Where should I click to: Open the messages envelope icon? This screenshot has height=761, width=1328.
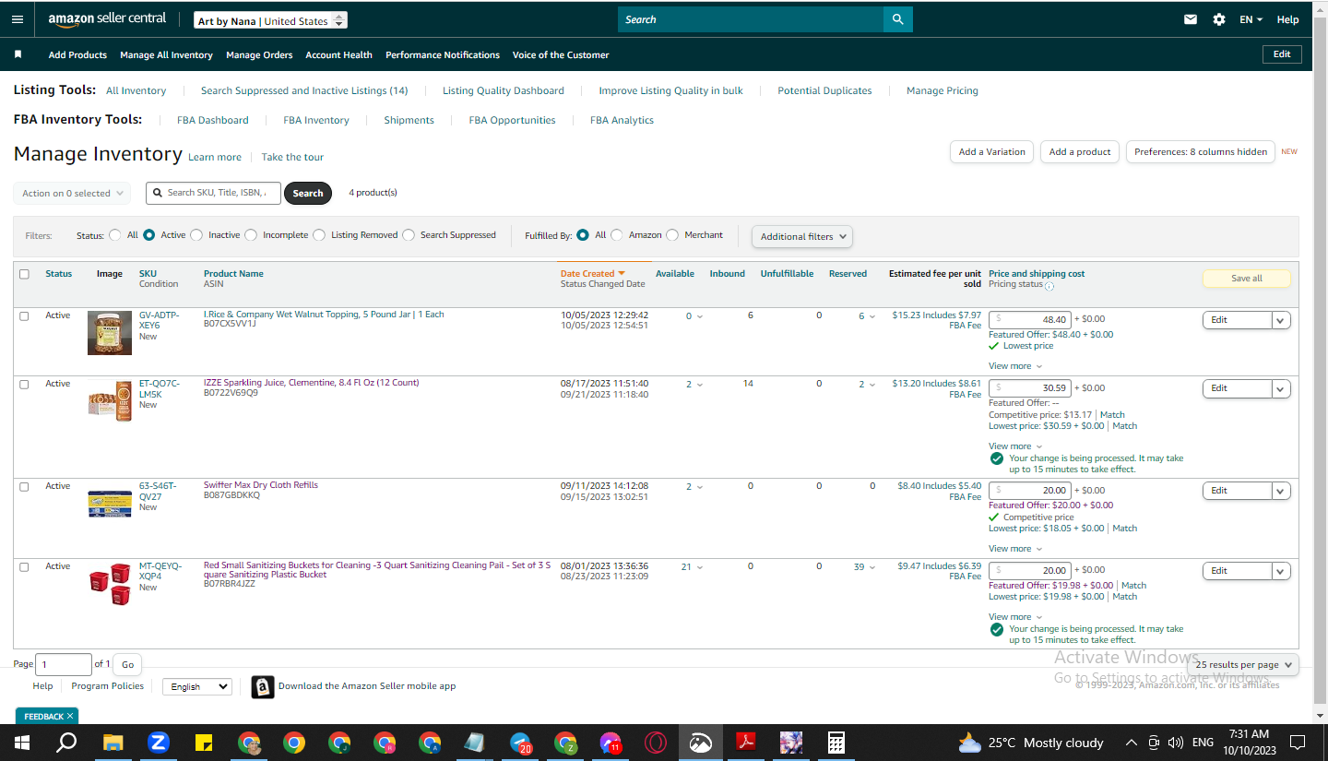[x=1191, y=19]
